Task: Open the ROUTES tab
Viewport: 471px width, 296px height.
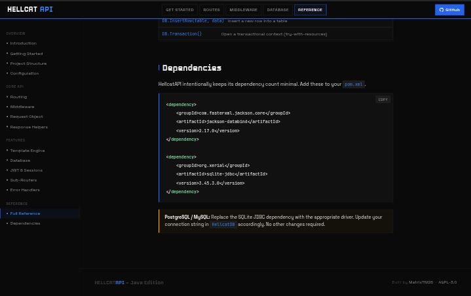Action: coord(212,10)
